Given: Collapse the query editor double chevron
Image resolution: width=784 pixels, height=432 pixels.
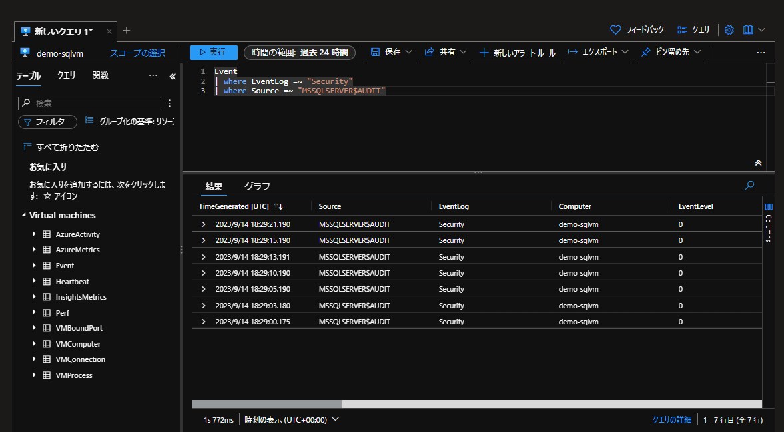Looking at the screenshot, I should [758, 163].
